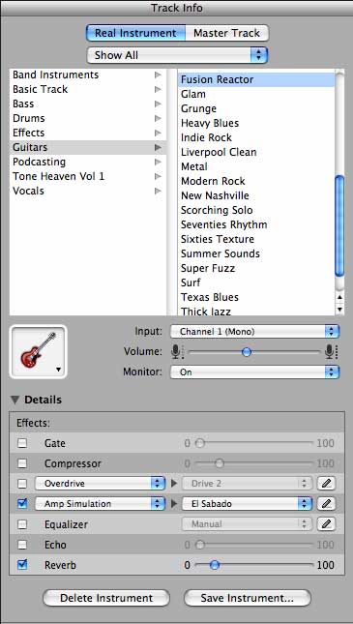Enable the Overdrive effect checkbox
Screen dimensions: 353x624
[x=22, y=484]
